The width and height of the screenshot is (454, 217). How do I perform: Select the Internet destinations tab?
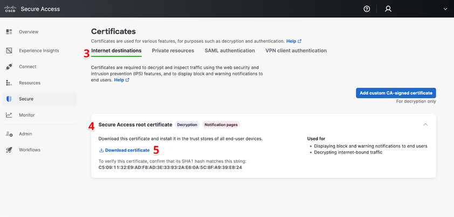[116, 51]
